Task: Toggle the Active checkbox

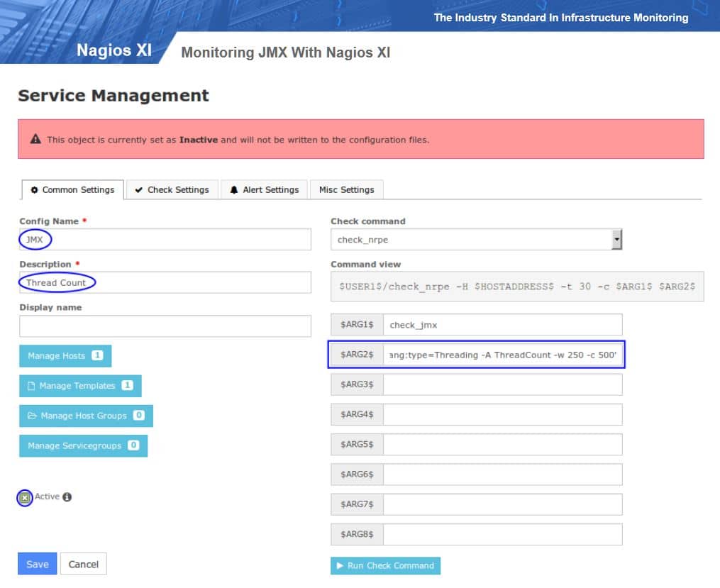Action: click(x=25, y=498)
